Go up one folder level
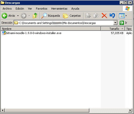The image size is (134, 114). pyautogui.click(x=35, y=16)
